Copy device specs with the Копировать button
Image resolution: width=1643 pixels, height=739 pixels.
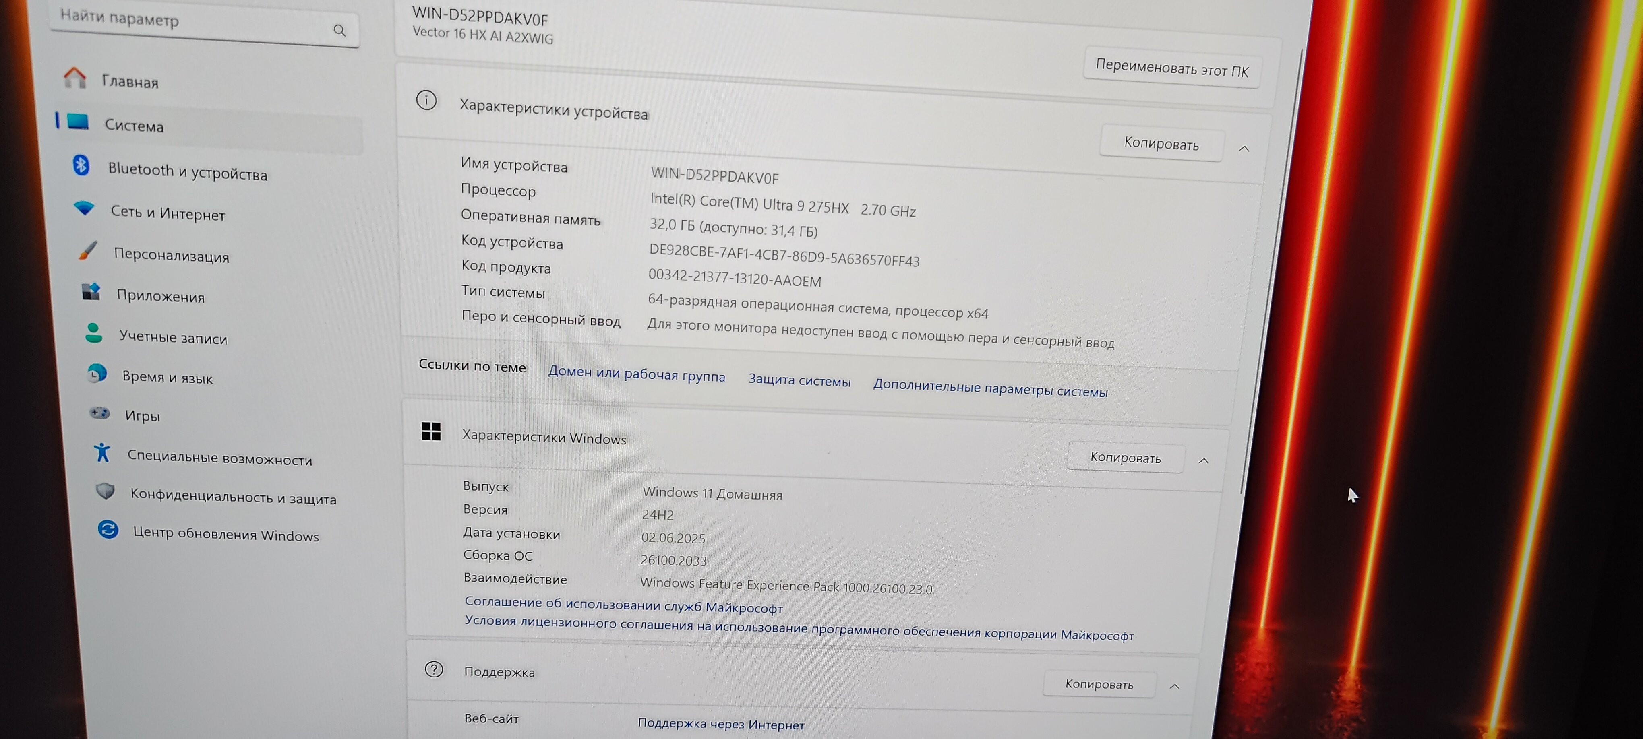[1161, 143]
